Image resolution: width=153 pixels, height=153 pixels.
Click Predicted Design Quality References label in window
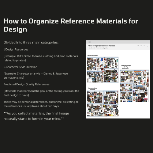(x=126, y=67)
